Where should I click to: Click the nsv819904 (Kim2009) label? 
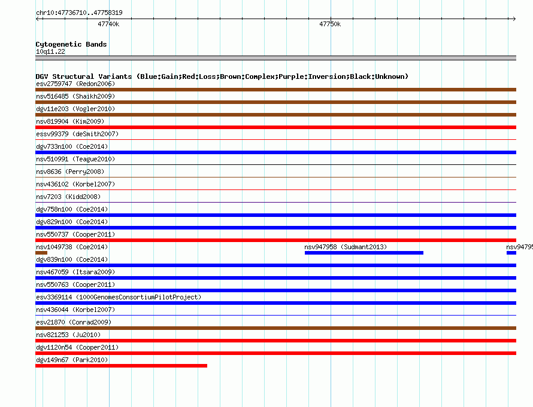[70, 121]
